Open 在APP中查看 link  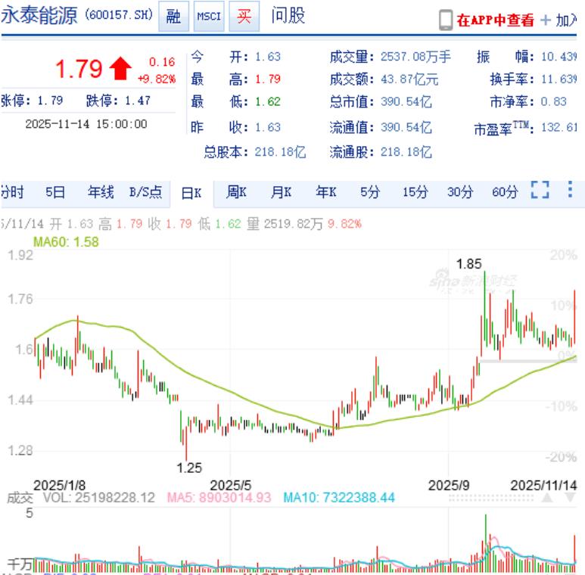pos(495,20)
